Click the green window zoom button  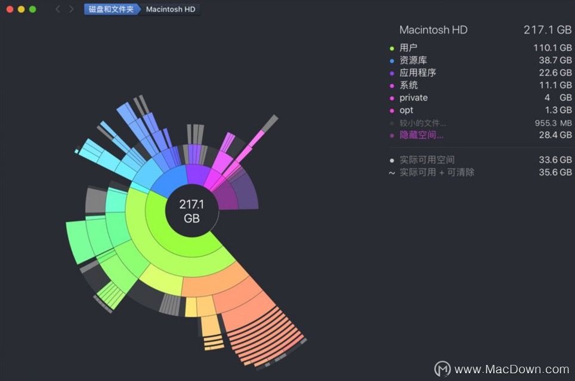coord(33,9)
